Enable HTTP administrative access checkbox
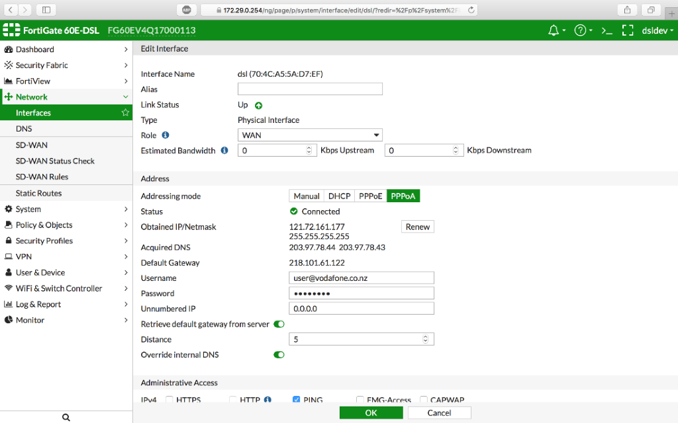Viewport: 678px width, 423px height. (233, 400)
